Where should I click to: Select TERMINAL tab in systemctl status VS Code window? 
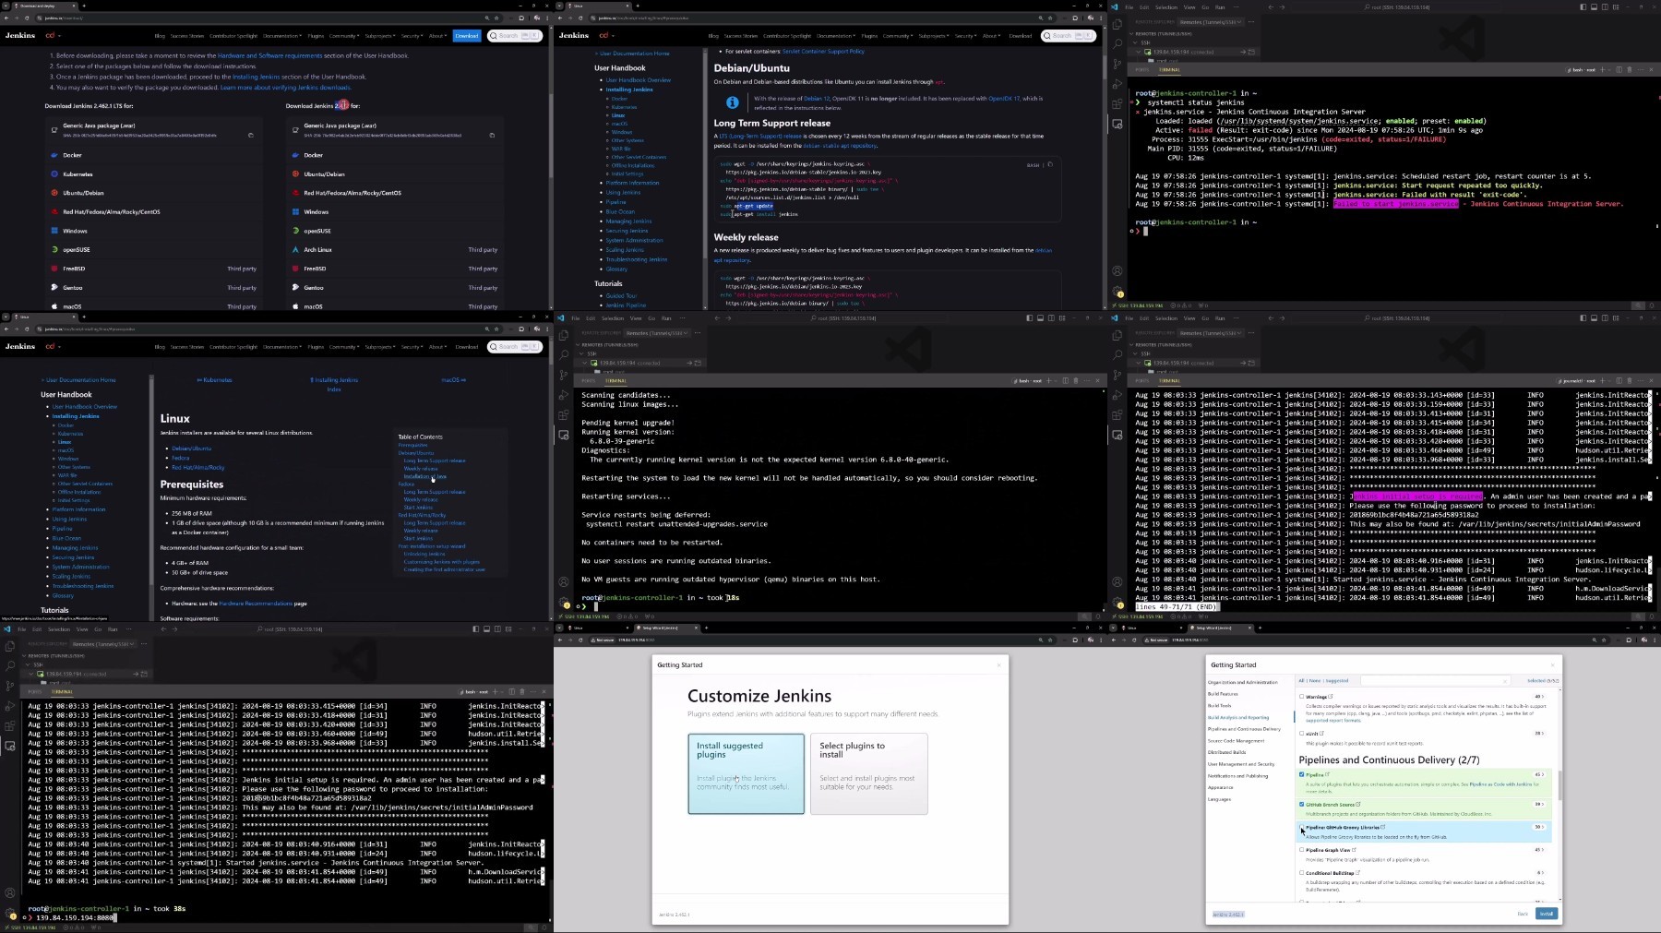(1169, 69)
